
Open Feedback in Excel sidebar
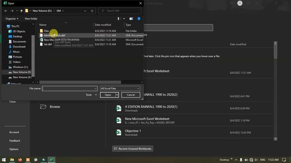[x=15, y=141]
